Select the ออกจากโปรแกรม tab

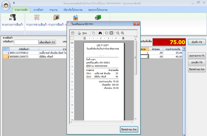98,10
